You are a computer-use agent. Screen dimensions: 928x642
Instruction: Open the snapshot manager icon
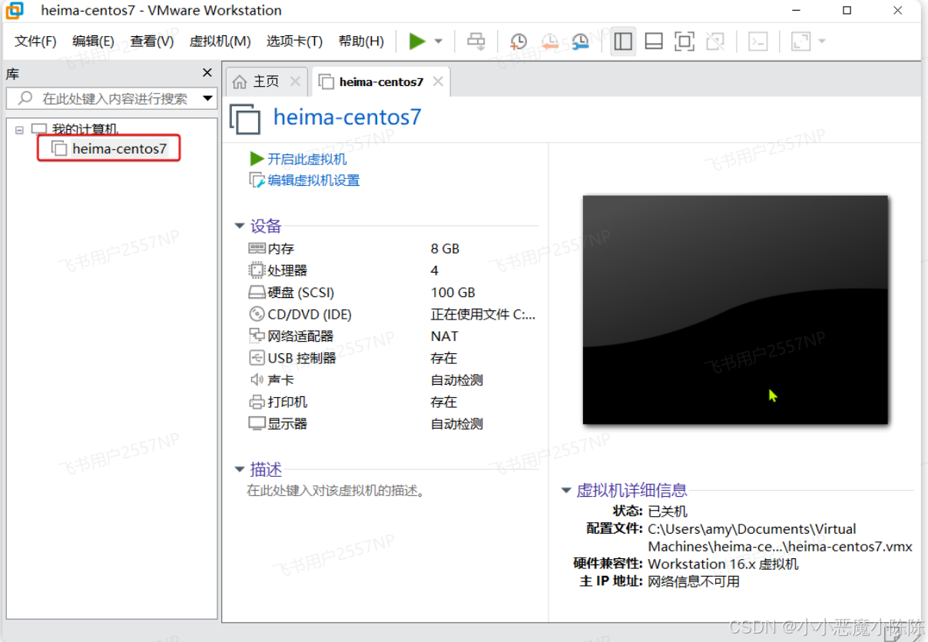click(x=580, y=41)
